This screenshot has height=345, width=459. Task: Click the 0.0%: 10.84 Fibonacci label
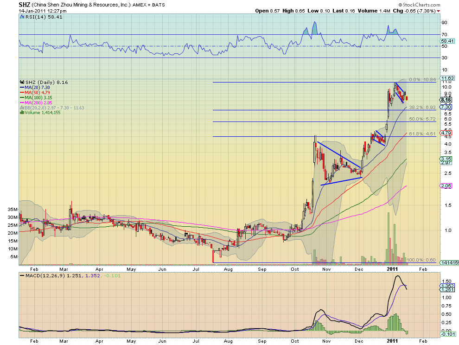(x=422, y=80)
